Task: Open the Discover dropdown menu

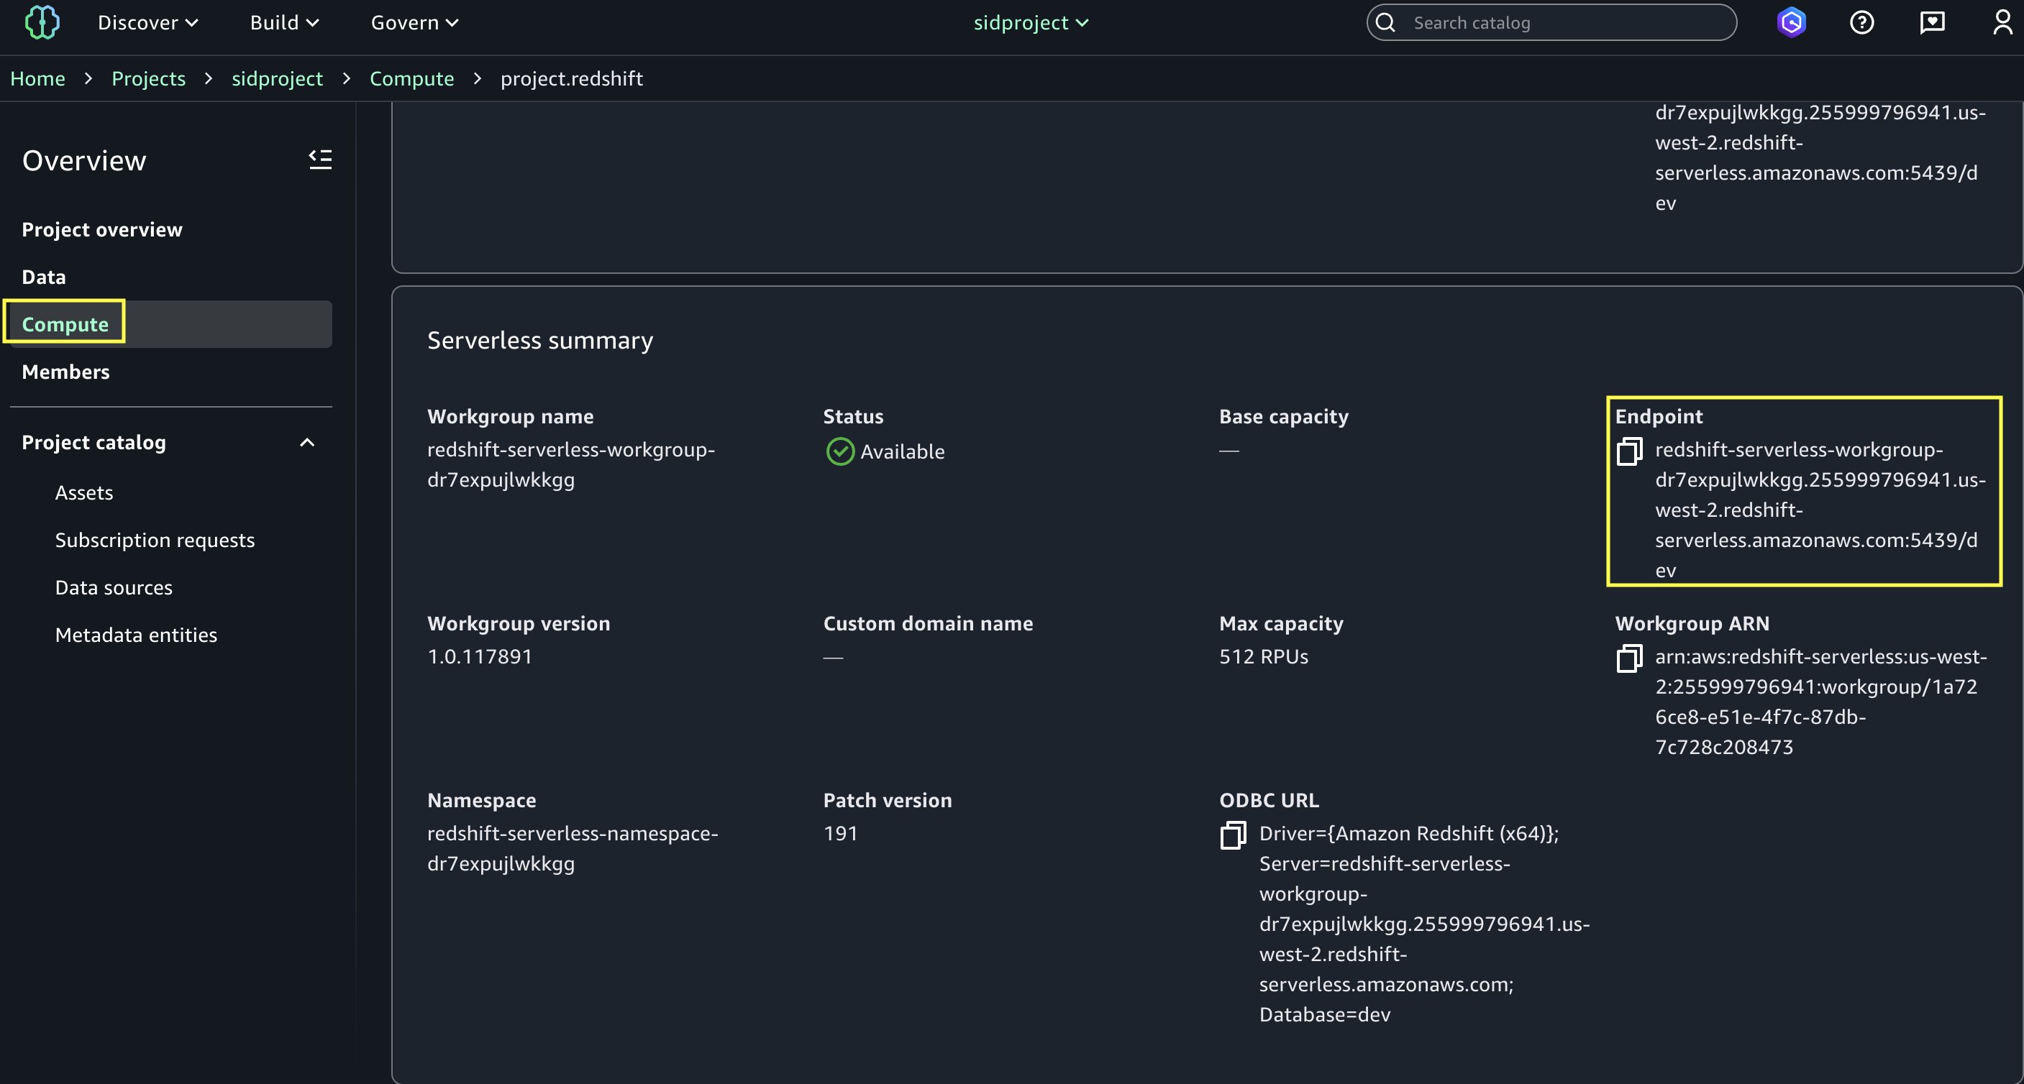Action: click(147, 22)
